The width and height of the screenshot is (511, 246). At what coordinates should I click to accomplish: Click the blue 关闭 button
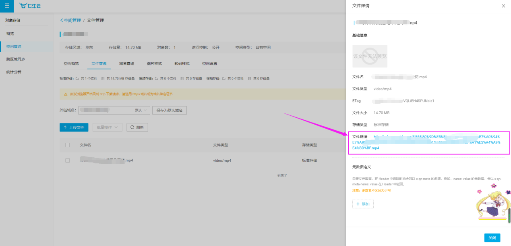click(492, 238)
